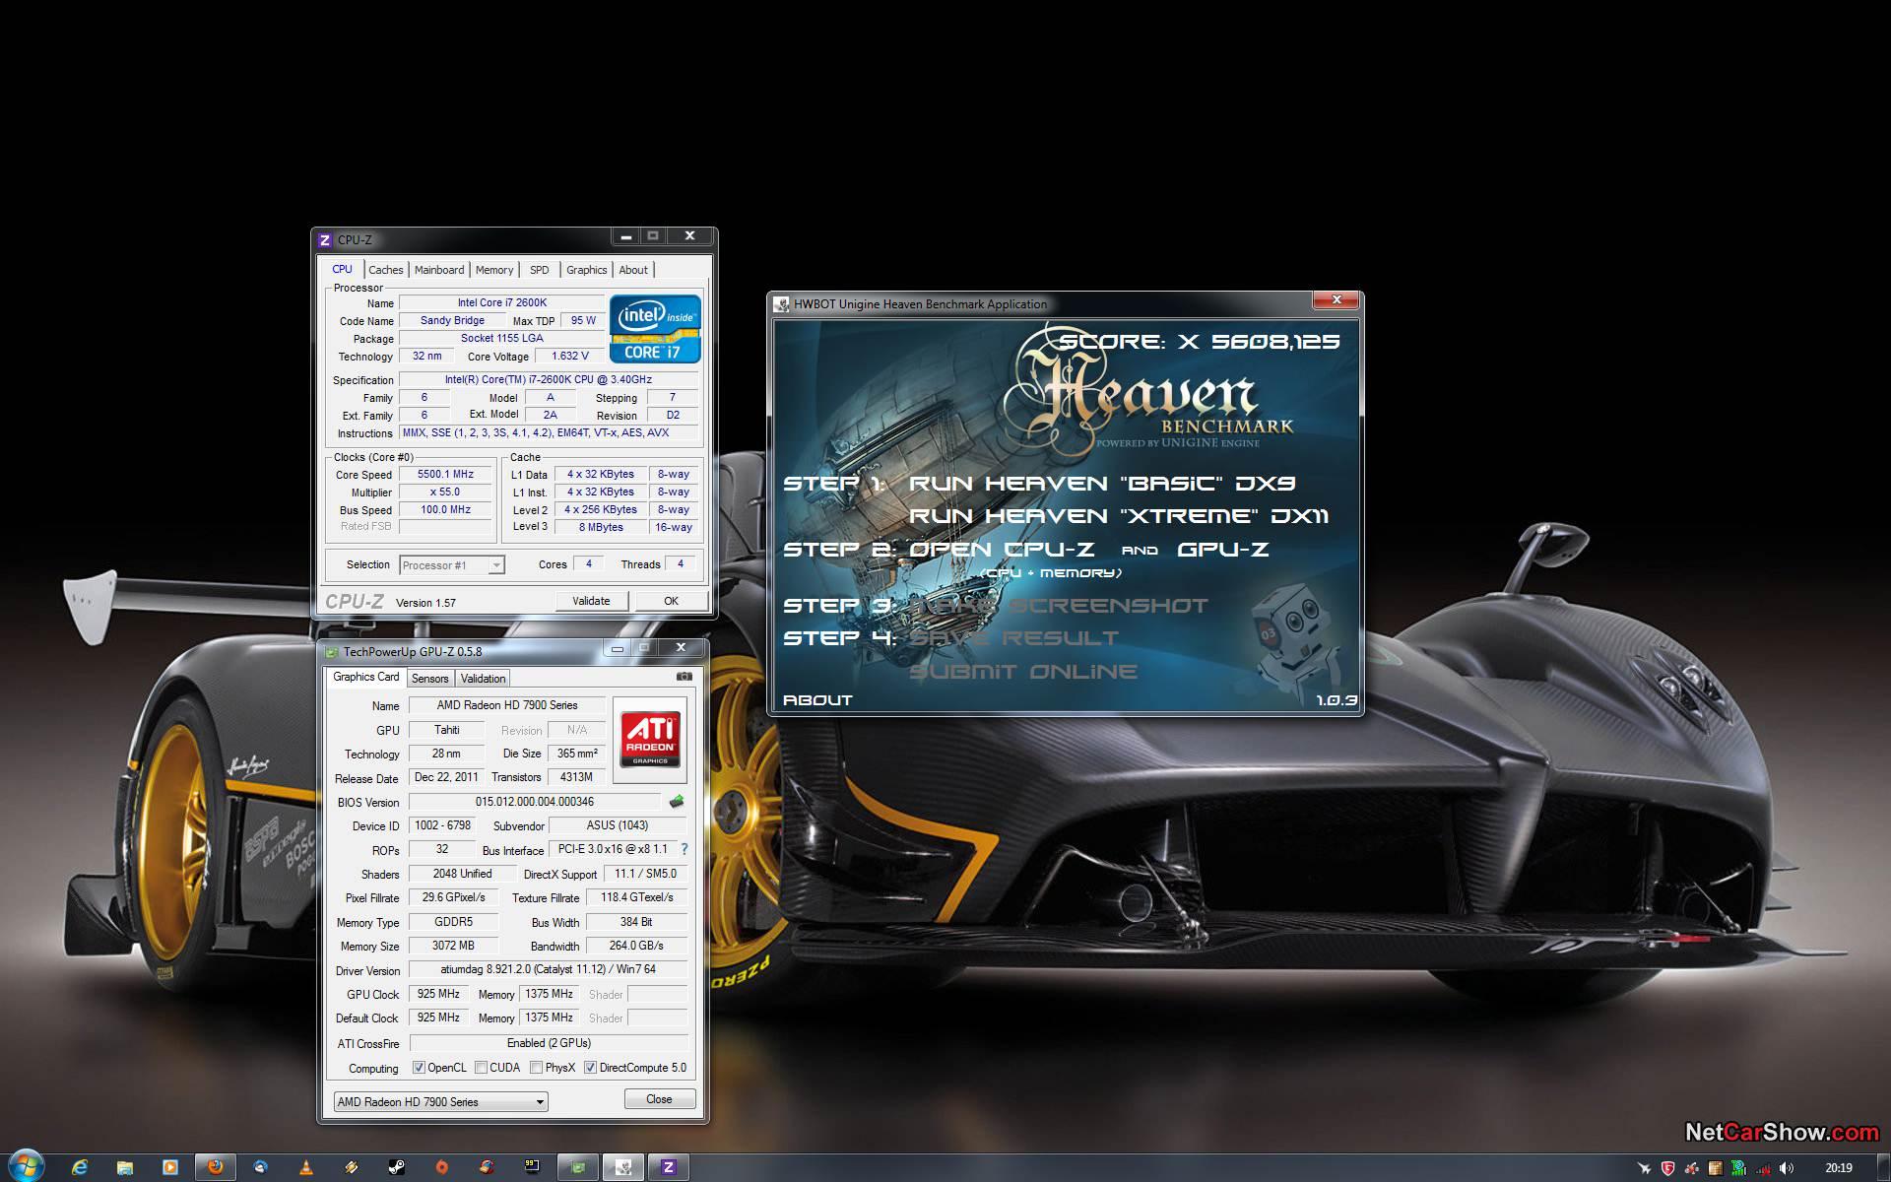Open the tan grid tray icon
Viewport: 1891px width, 1182px height.
tap(1715, 1168)
